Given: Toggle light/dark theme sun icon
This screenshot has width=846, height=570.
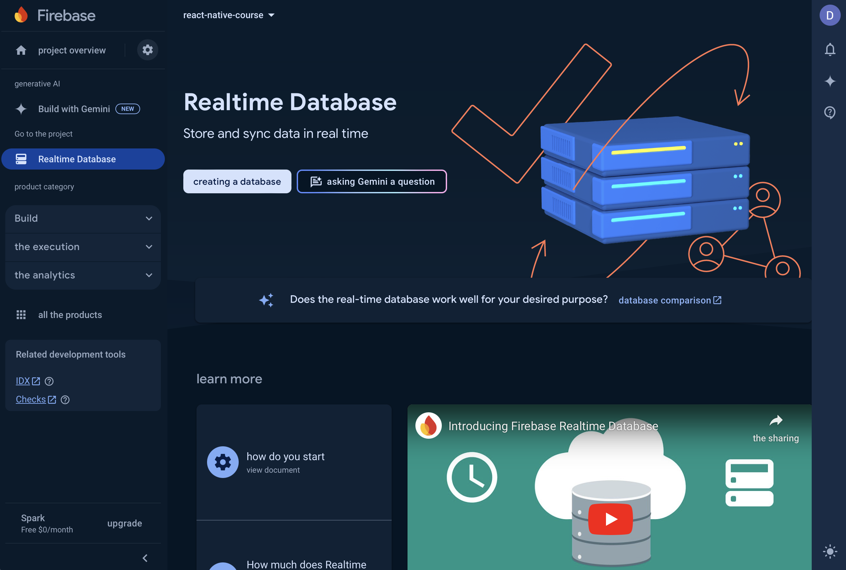Looking at the screenshot, I should pyautogui.click(x=830, y=552).
